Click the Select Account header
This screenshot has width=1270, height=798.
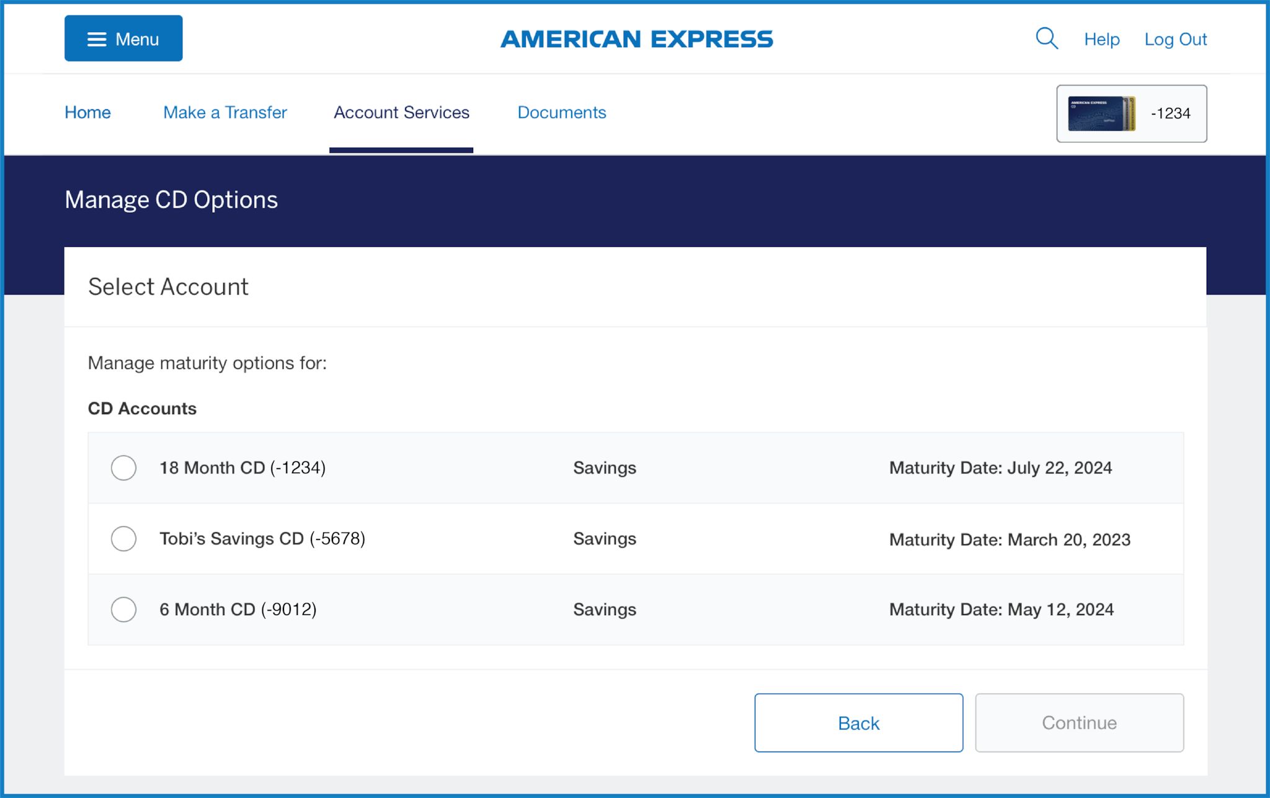(168, 286)
